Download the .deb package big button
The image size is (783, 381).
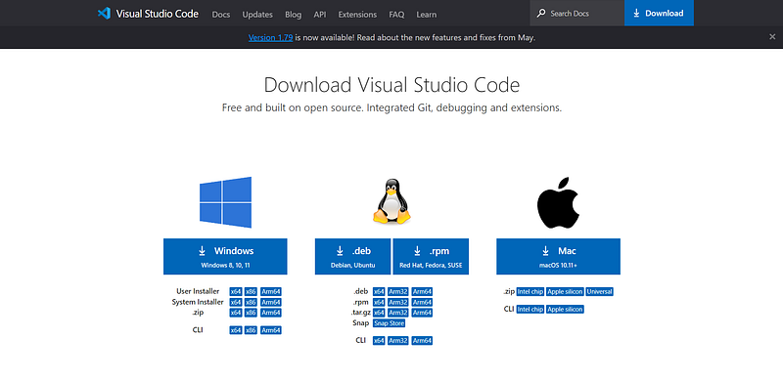pos(353,256)
